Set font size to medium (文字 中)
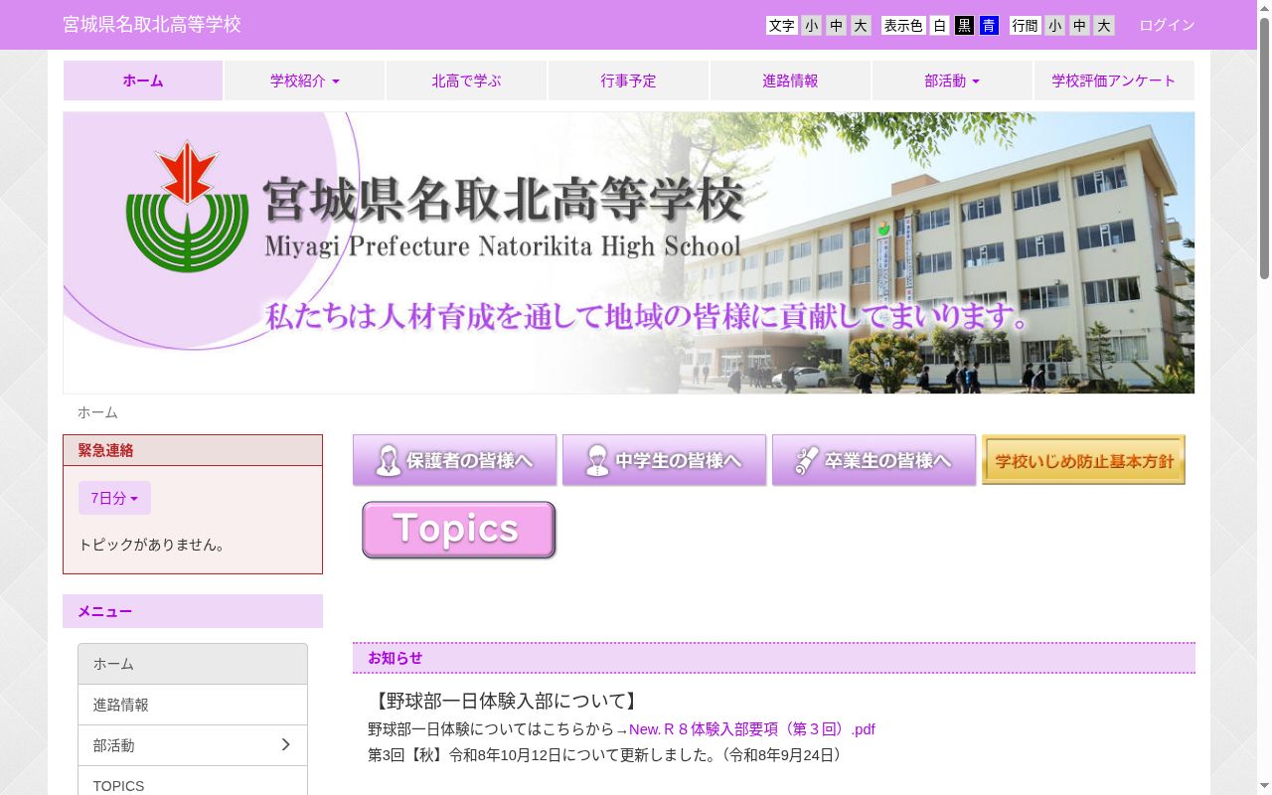Image resolution: width=1272 pixels, height=795 pixels. pyautogui.click(x=836, y=26)
